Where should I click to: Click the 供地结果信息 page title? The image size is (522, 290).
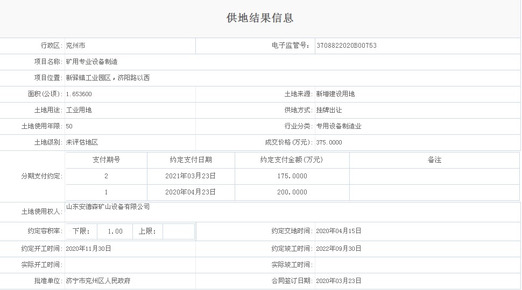click(260, 18)
